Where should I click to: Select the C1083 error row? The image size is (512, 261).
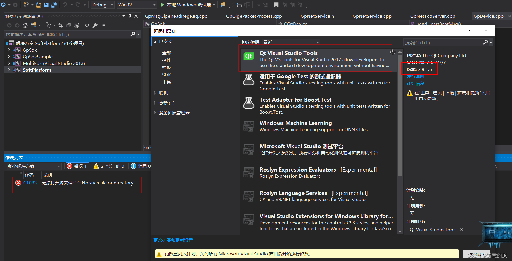77,183
